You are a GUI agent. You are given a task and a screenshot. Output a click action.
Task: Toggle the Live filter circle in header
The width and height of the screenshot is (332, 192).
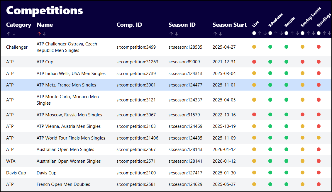pyautogui.click(x=254, y=33)
